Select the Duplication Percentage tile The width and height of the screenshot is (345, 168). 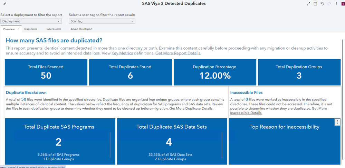[215, 72]
